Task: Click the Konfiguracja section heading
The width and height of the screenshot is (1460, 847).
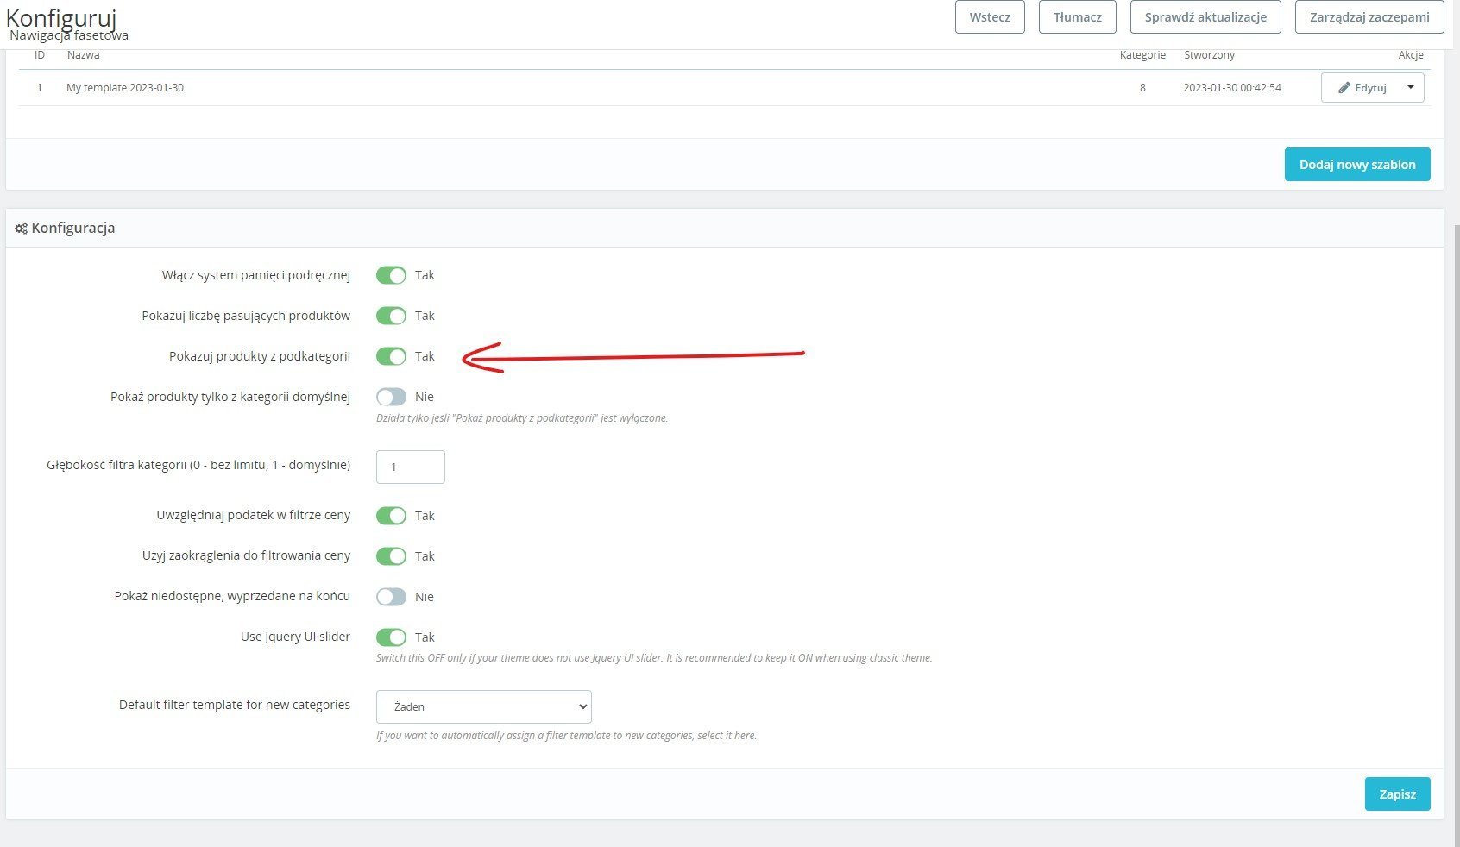Action: pos(73,229)
